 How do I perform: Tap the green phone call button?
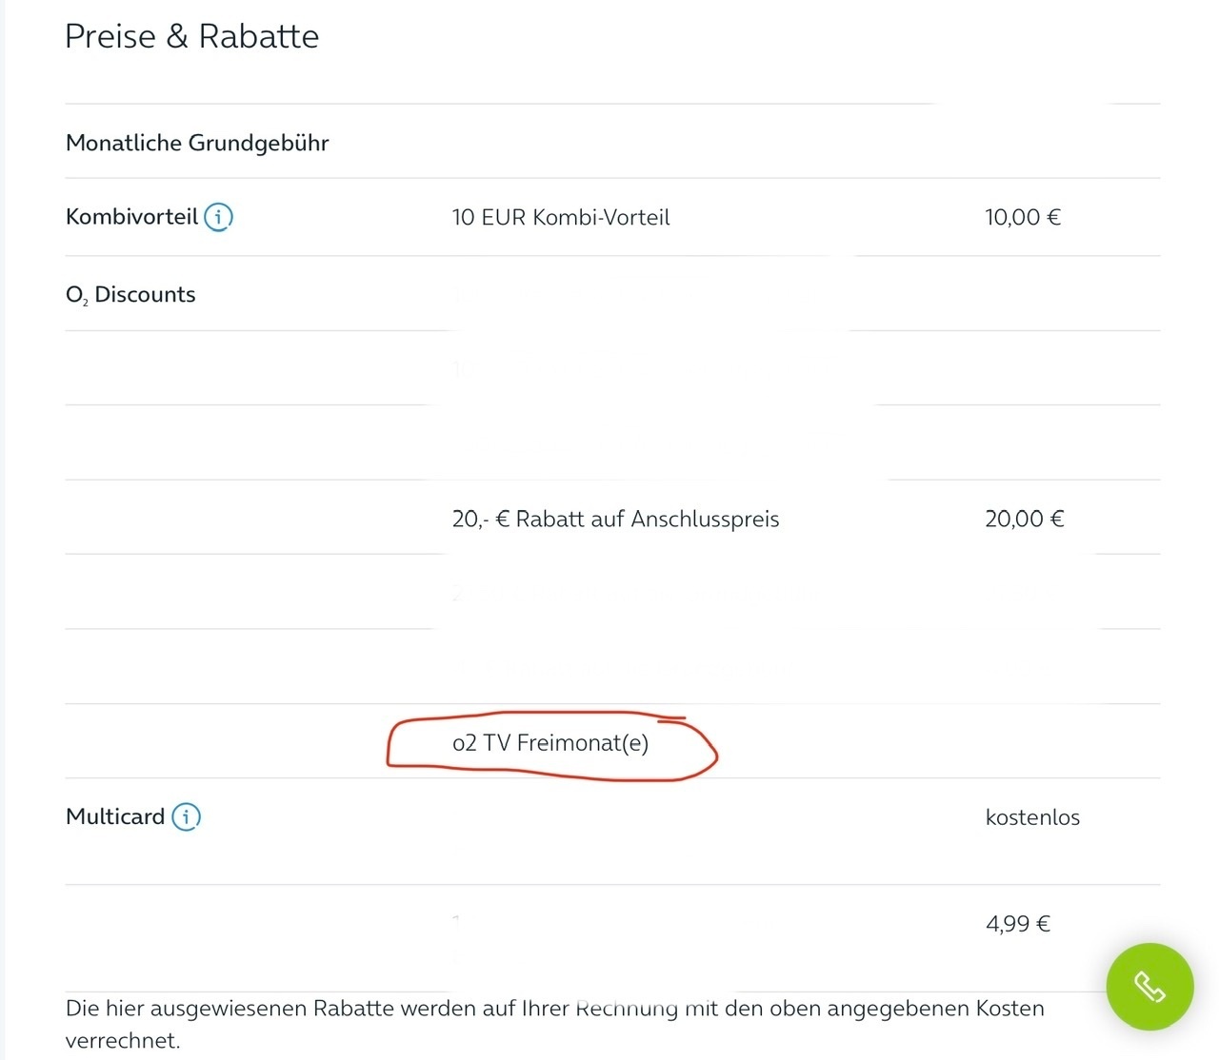click(x=1149, y=987)
